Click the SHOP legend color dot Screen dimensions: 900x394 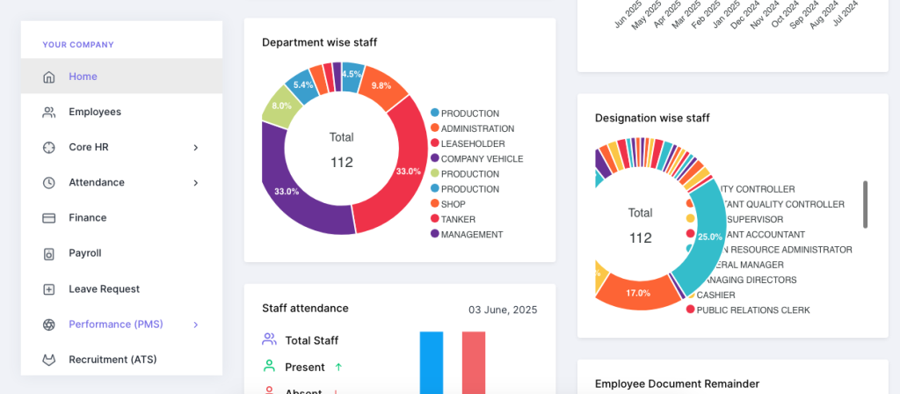435,204
